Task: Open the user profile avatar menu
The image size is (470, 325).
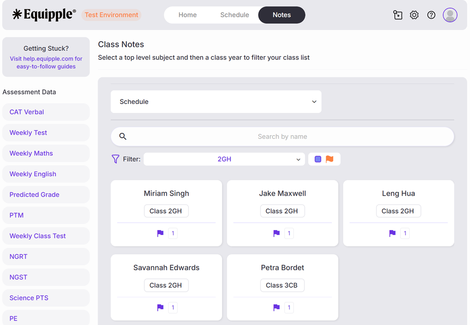Action: tap(450, 15)
